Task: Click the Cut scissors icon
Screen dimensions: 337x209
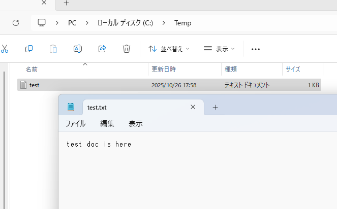Action: point(5,49)
